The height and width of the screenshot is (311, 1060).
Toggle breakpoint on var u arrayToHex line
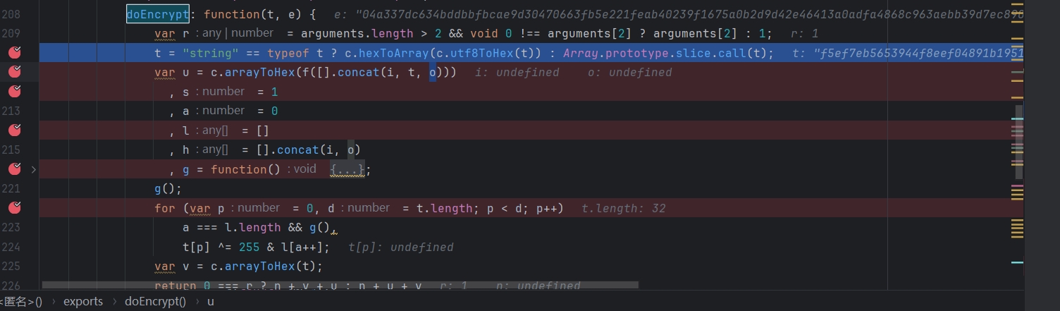pos(14,72)
